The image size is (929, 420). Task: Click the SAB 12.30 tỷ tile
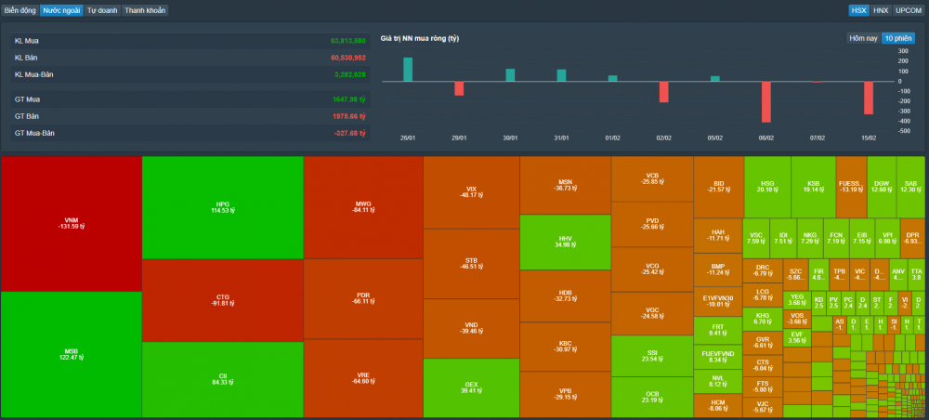pos(910,187)
